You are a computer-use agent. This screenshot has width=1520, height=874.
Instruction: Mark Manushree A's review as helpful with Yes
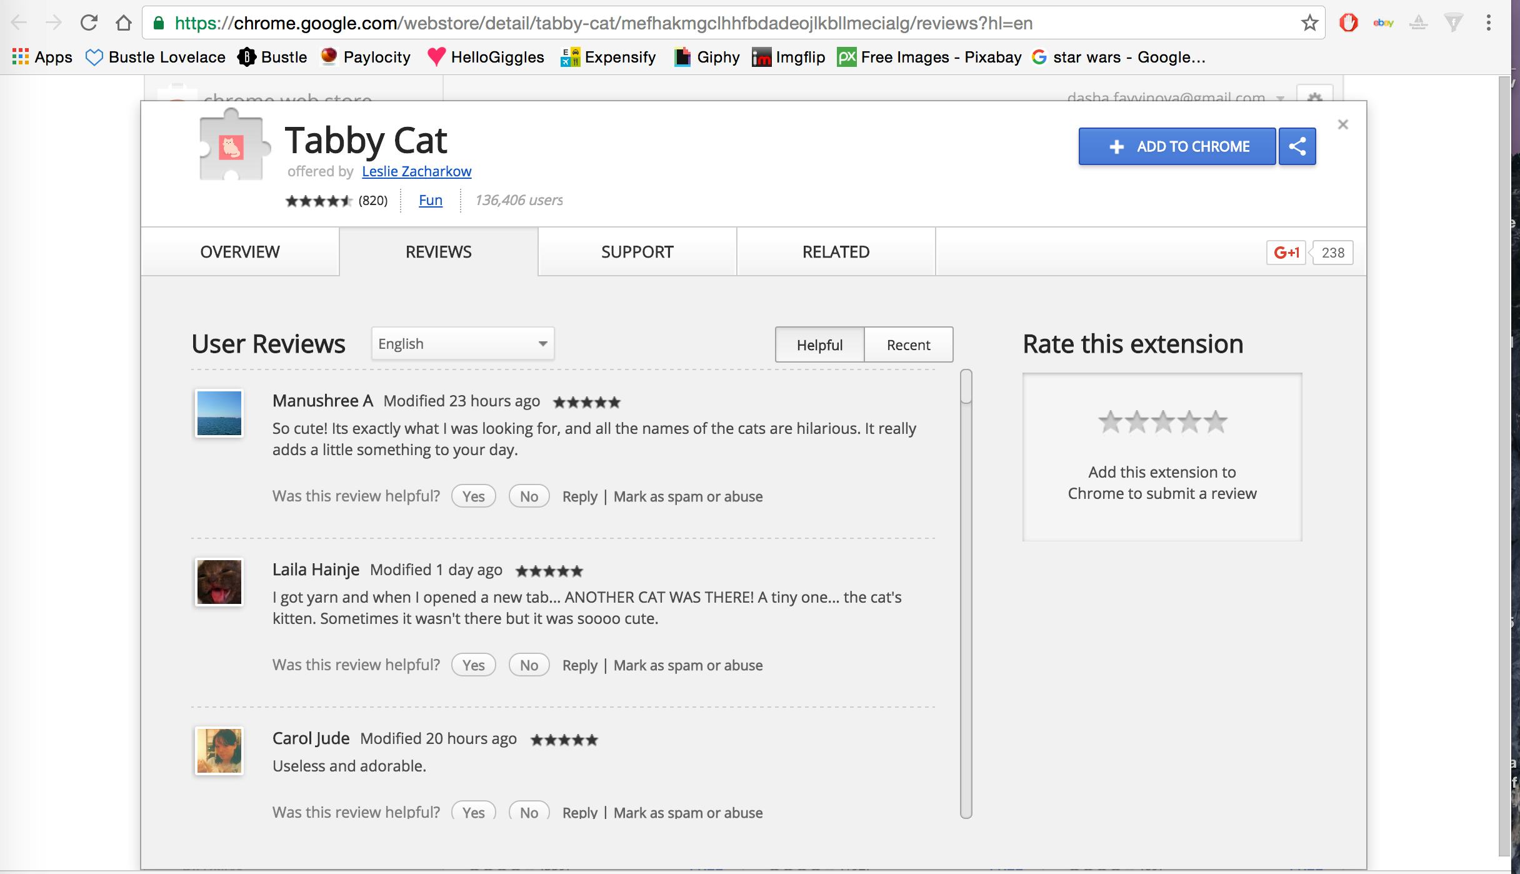pyautogui.click(x=473, y=495)
